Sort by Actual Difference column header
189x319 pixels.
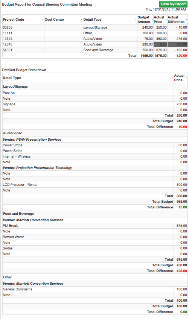click(x=177, y=20)
